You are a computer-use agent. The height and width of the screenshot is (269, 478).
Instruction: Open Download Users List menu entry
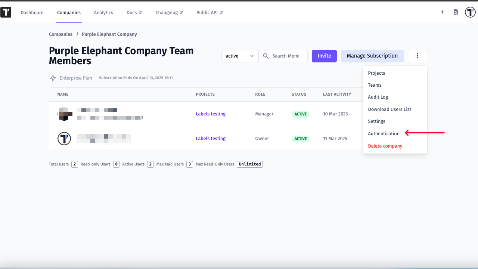pos(389,109)
